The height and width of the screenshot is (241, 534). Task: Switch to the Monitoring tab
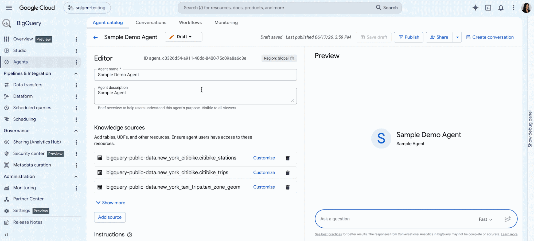click(x=226, y=22)
